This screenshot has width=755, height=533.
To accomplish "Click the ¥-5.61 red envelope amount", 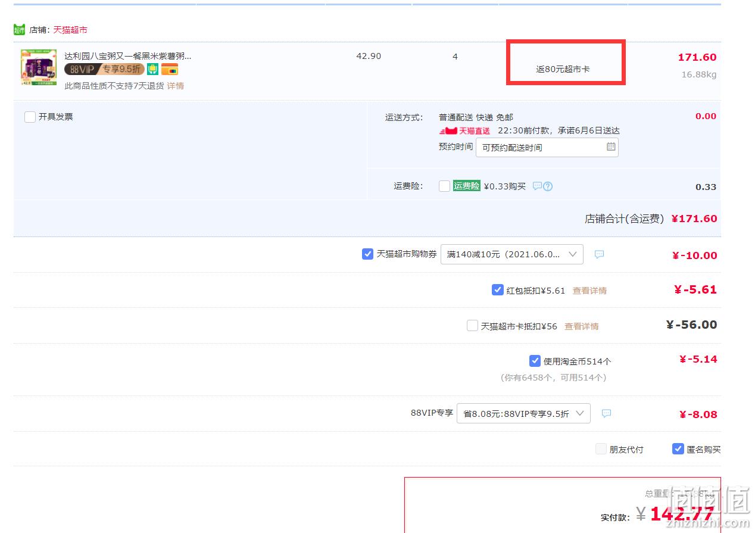I will click(695, 289).
